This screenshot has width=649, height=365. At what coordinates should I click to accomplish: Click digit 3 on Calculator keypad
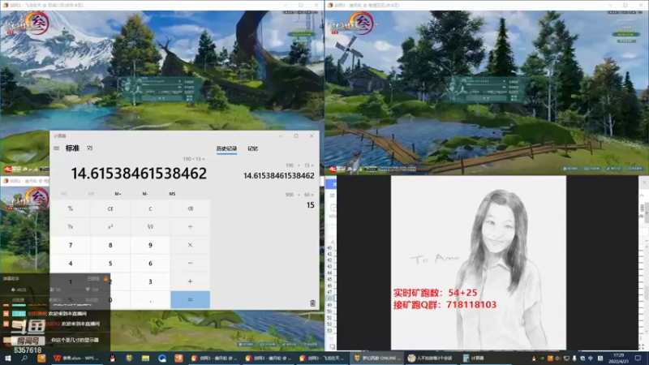(150, 281)
